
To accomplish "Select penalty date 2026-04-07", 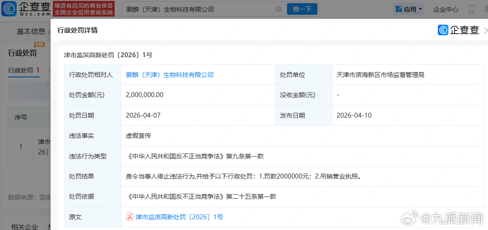I will 143,115.
